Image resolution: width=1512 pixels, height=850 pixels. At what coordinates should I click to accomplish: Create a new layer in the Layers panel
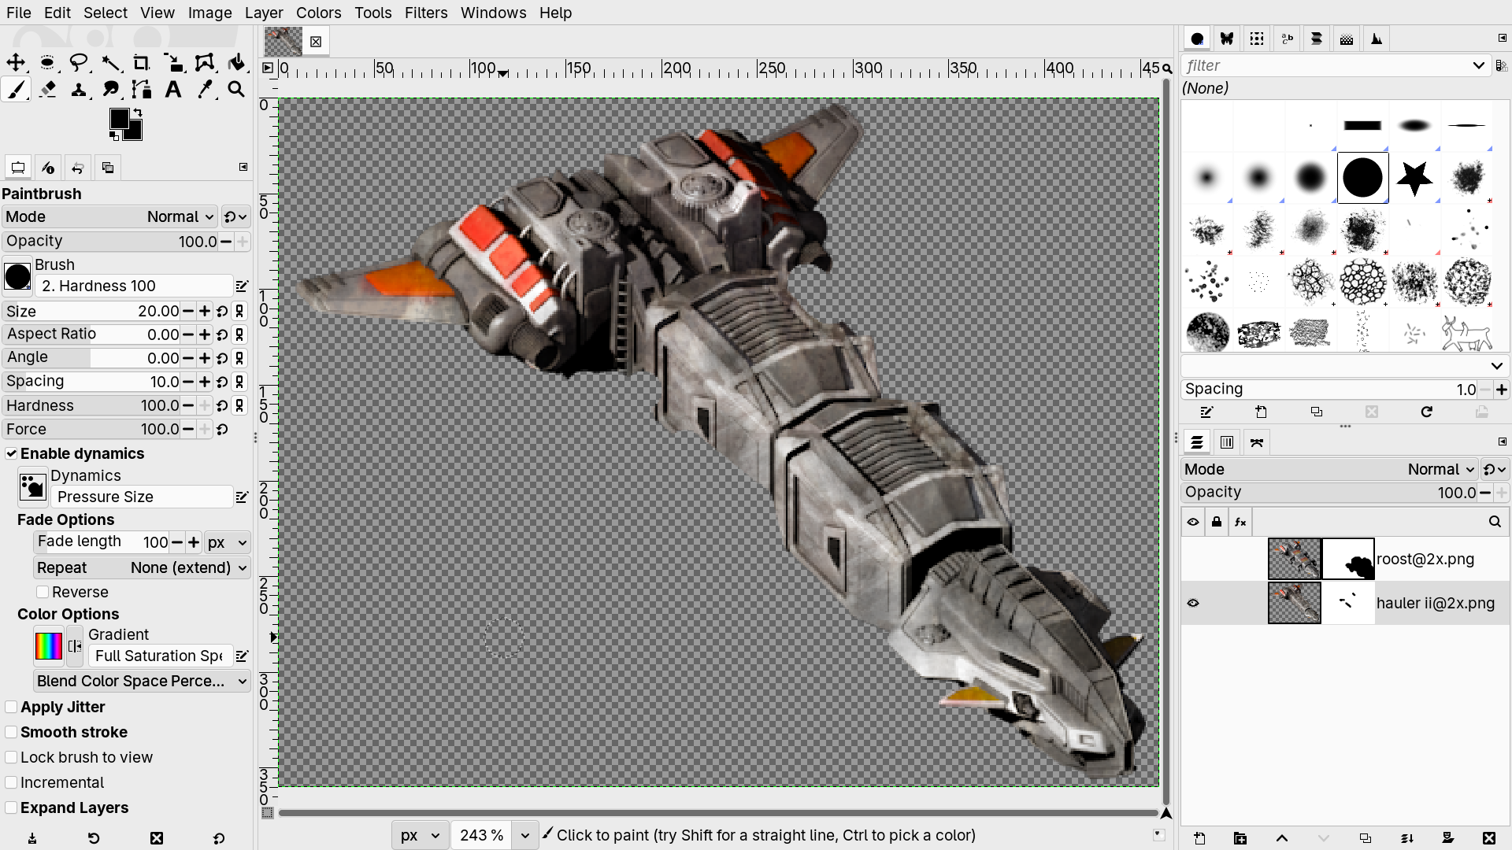(x=1199, y=838)
